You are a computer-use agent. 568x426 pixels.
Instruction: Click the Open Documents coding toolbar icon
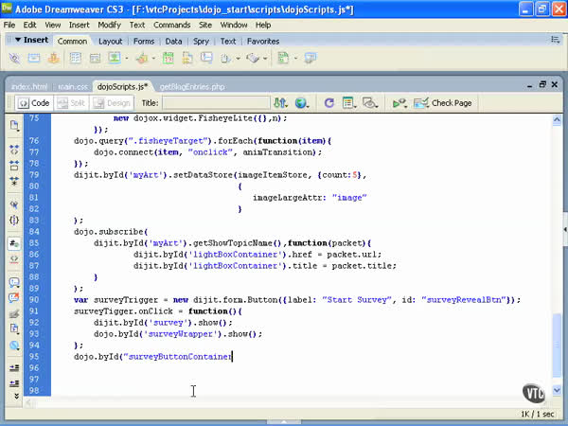click(x=14, y=126)
